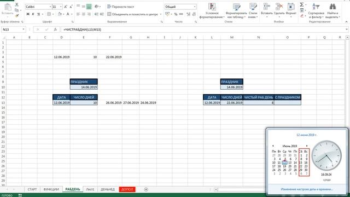Toggle underline Ч formatting
350x197 pixels.
coord(38,14)
